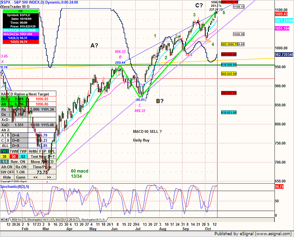Image resolution: width=294 pixels, height=237 pixels.
Task: Click the cyan 1071.74546 price-axis label
Action: [284, 20]
